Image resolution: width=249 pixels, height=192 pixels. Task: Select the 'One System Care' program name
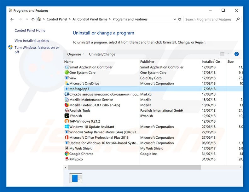(82, 73)
